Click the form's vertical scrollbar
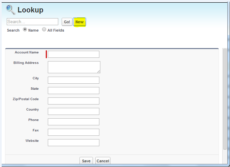 225,99
